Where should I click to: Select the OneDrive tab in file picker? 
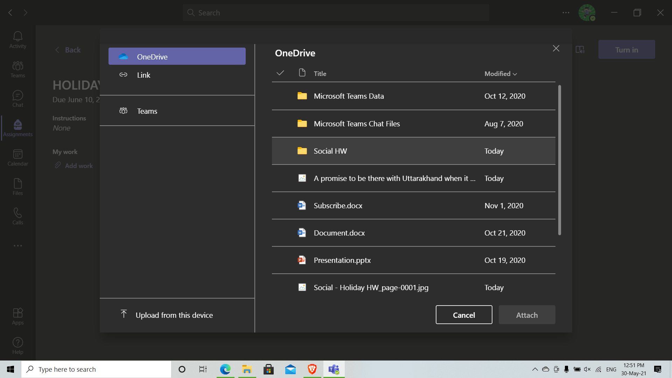click(177, 56)
